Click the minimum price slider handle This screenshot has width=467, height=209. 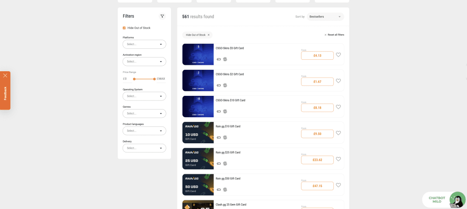click(135, 79)
